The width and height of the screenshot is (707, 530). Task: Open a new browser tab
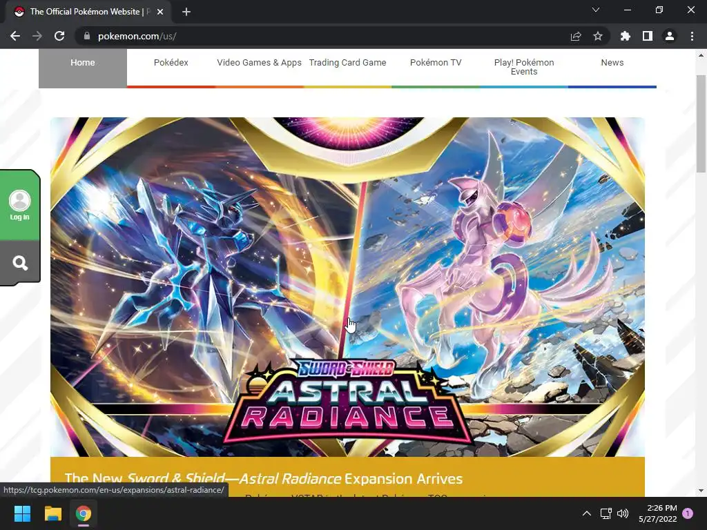(x=186, y=12)
